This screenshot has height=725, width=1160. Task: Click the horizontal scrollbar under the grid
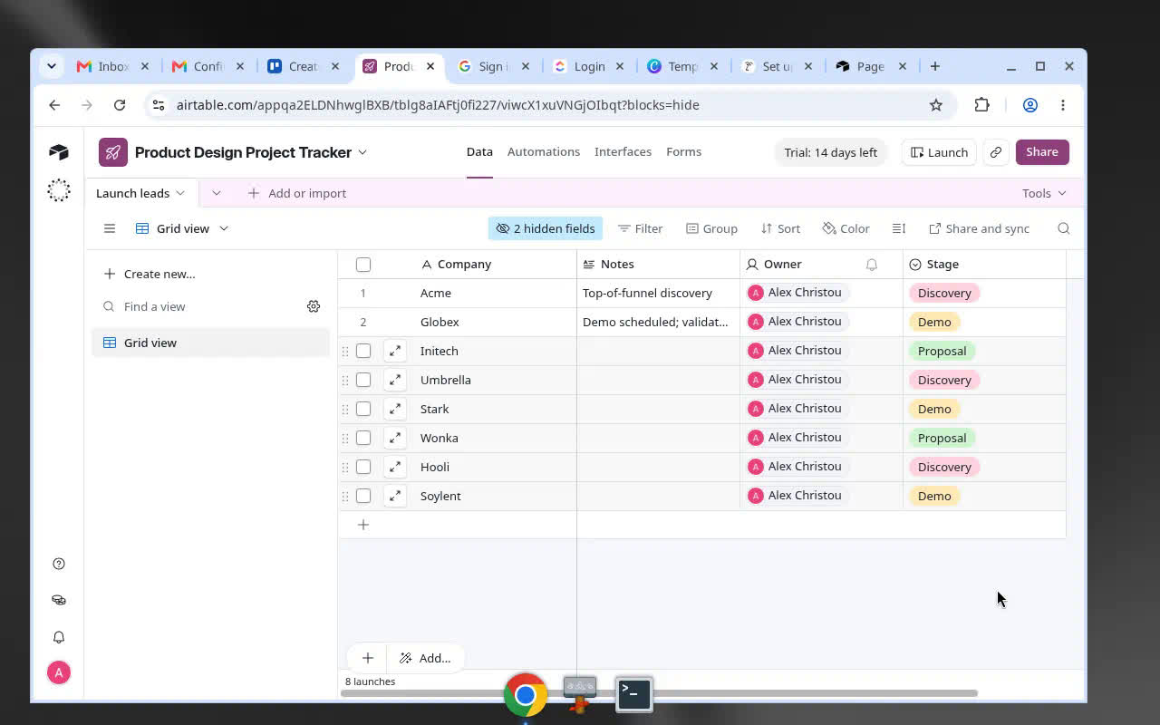pyautogui.click(x=660, y=693)
